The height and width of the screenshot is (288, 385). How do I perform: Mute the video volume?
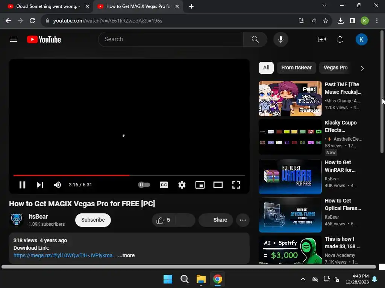(58, 185)
